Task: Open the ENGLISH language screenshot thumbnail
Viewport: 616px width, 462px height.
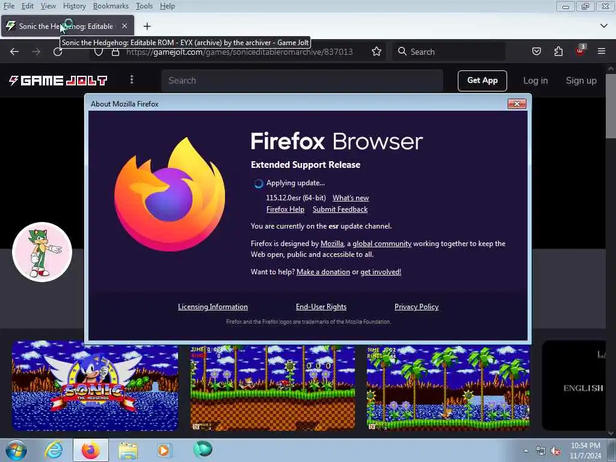Action: coord(574,386)
